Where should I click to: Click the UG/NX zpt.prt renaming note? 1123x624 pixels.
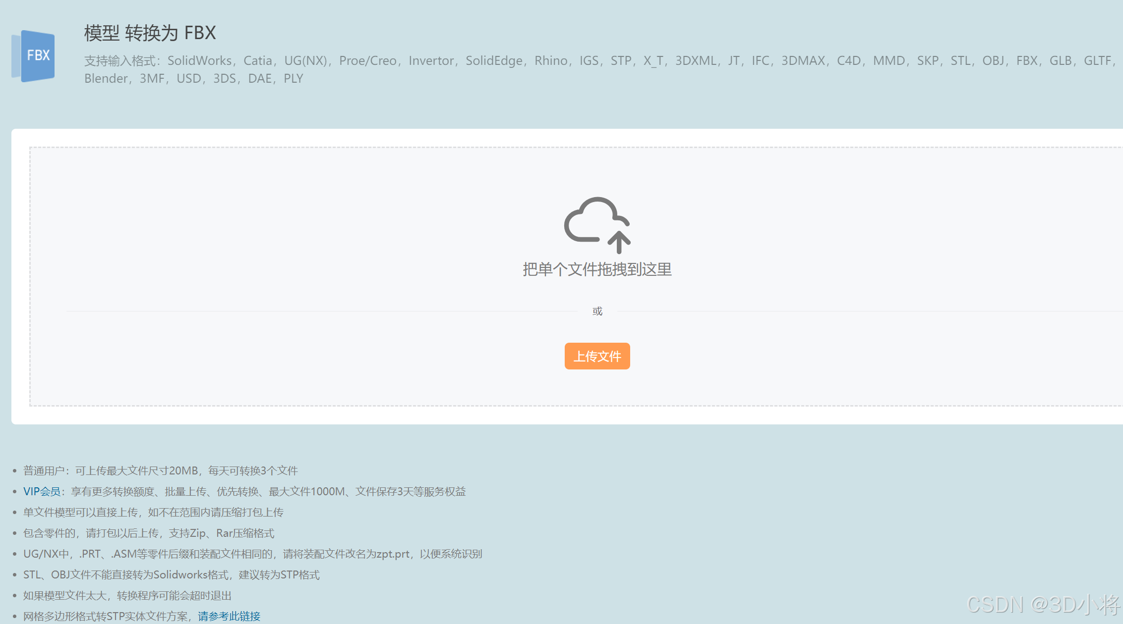click(x=252, y=554)
